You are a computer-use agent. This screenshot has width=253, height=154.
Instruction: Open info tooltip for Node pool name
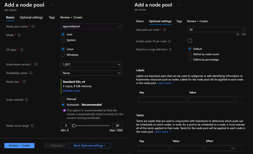point(33,26)
